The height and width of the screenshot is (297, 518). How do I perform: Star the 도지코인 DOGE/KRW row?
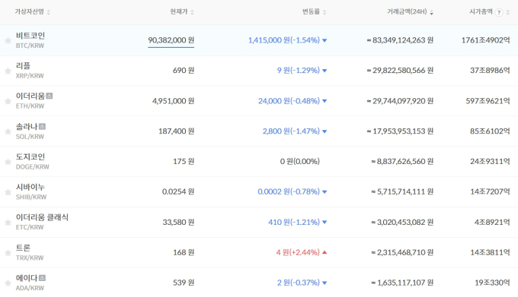click(8, 162)
